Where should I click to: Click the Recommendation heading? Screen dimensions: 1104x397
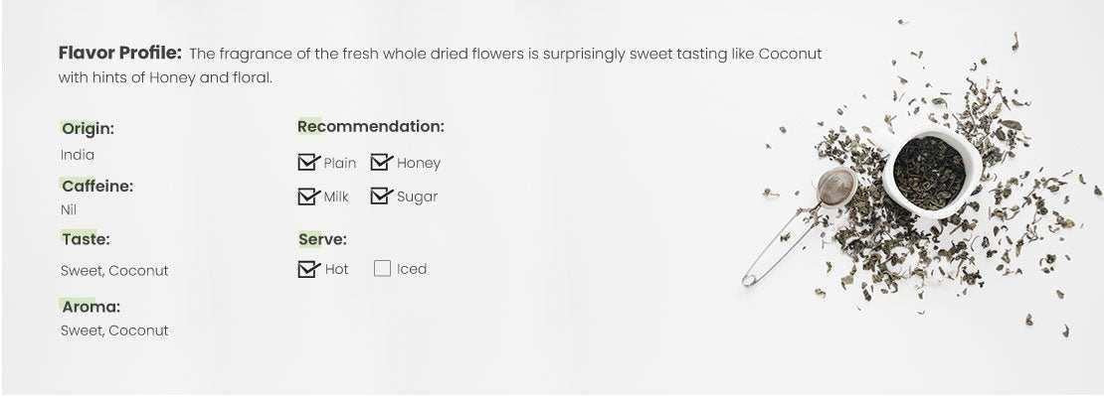tap(371, 126)
